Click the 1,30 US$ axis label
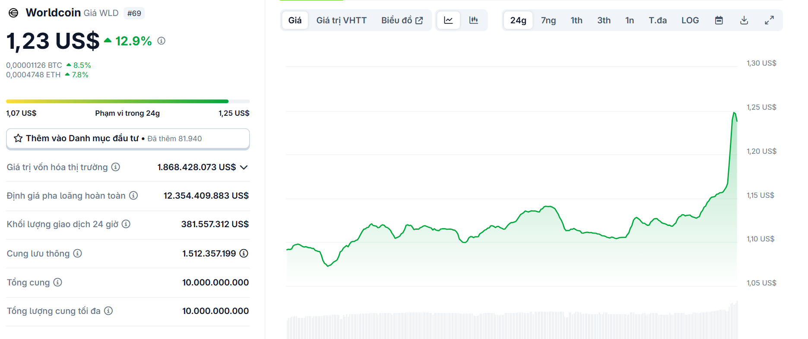This screenshot has height=339, width=808. (761, 63)
